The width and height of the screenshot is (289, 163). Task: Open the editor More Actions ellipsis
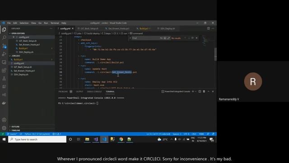tap(213, 29)
